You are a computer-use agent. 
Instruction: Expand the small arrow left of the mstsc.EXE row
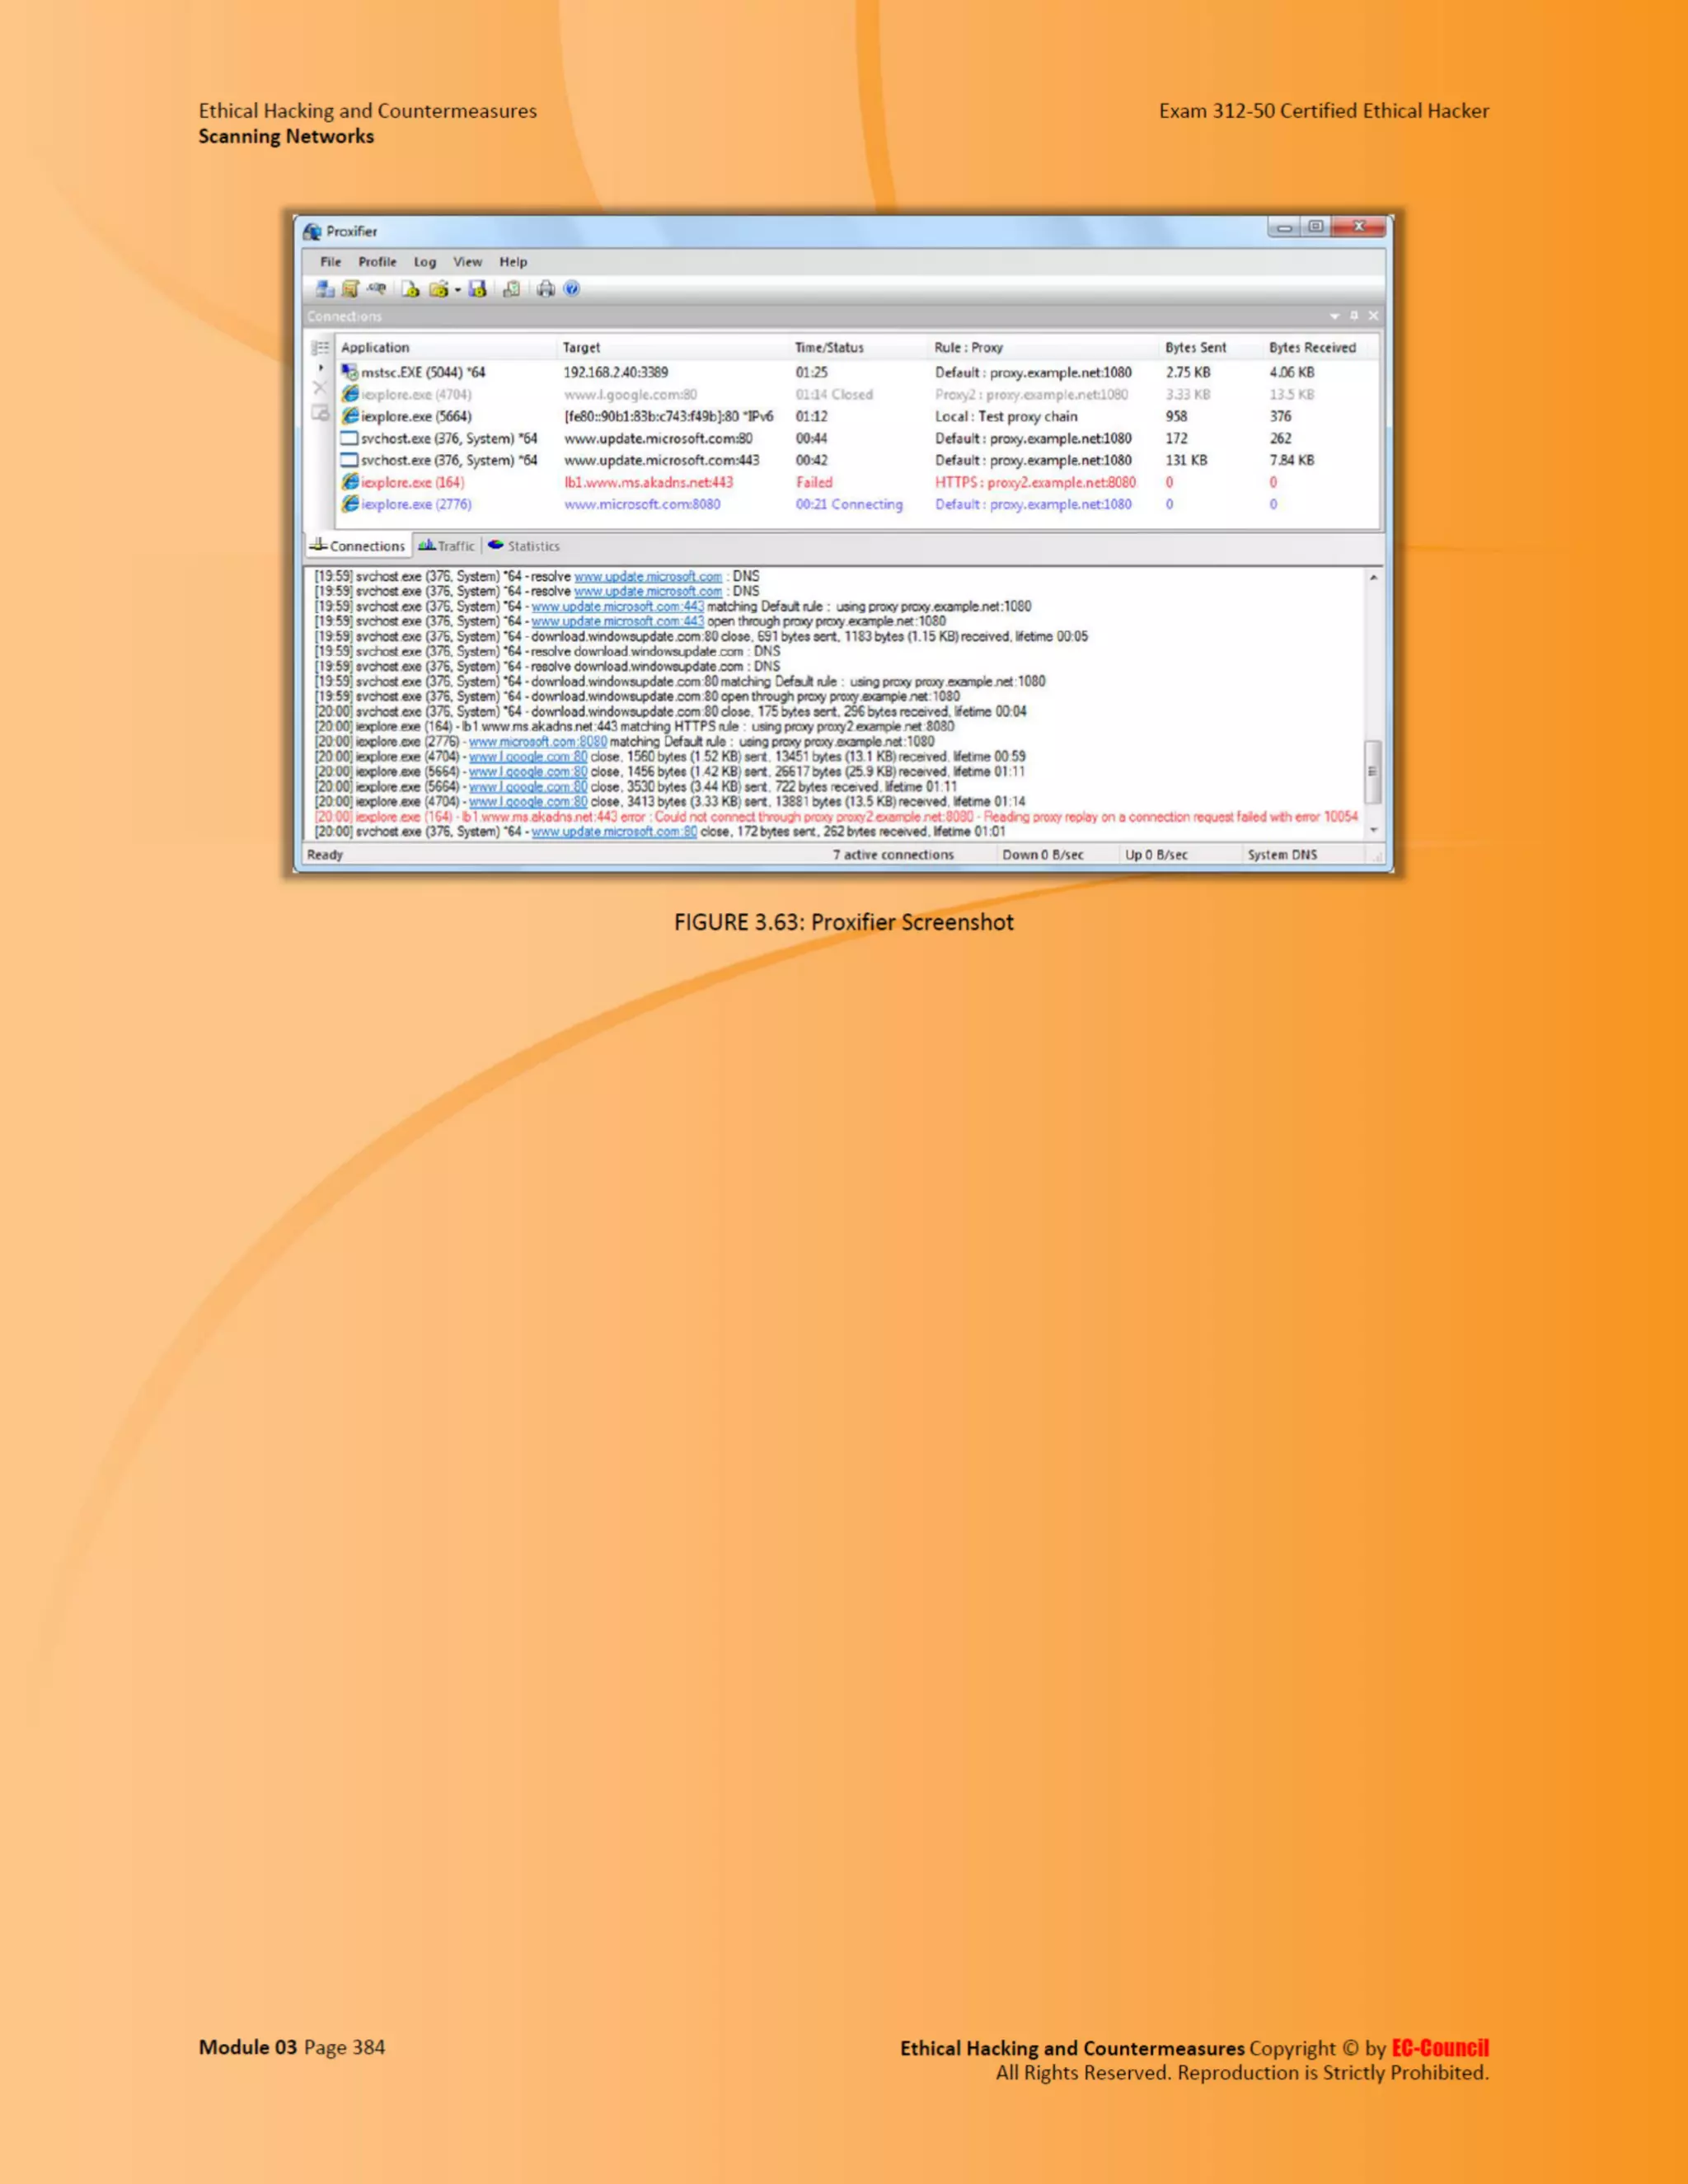coord(320,369)
